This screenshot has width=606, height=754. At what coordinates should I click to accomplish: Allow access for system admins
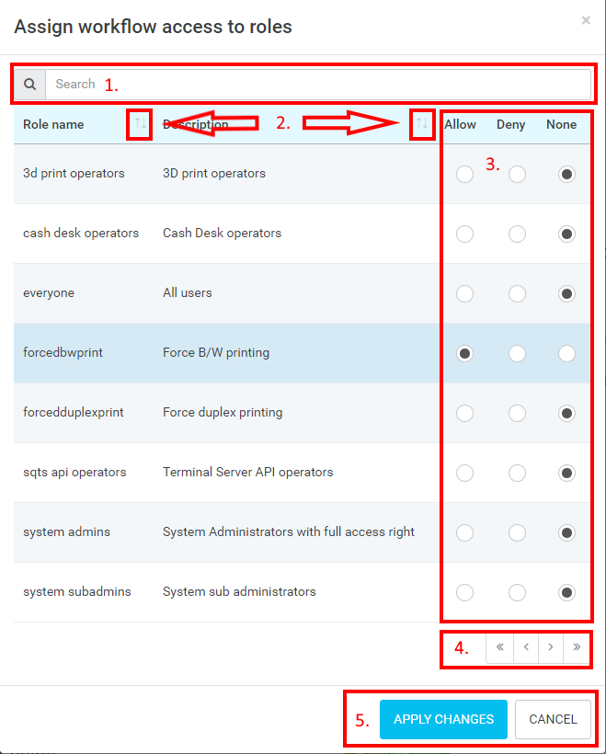coord(465,532)
